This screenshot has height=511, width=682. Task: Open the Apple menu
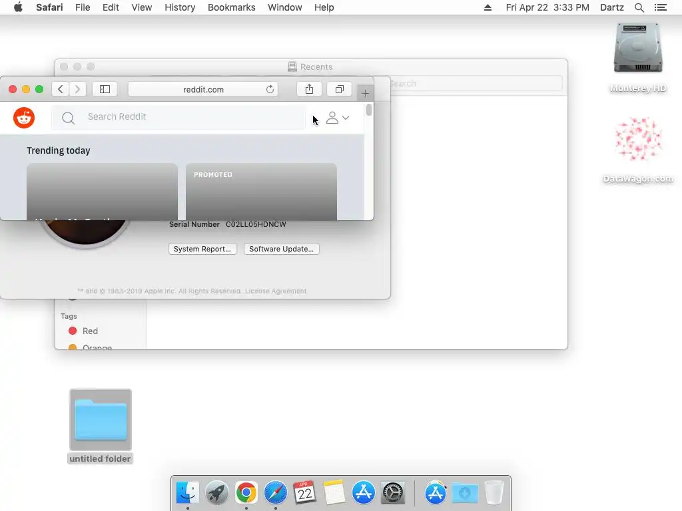[x=18, y=7]
